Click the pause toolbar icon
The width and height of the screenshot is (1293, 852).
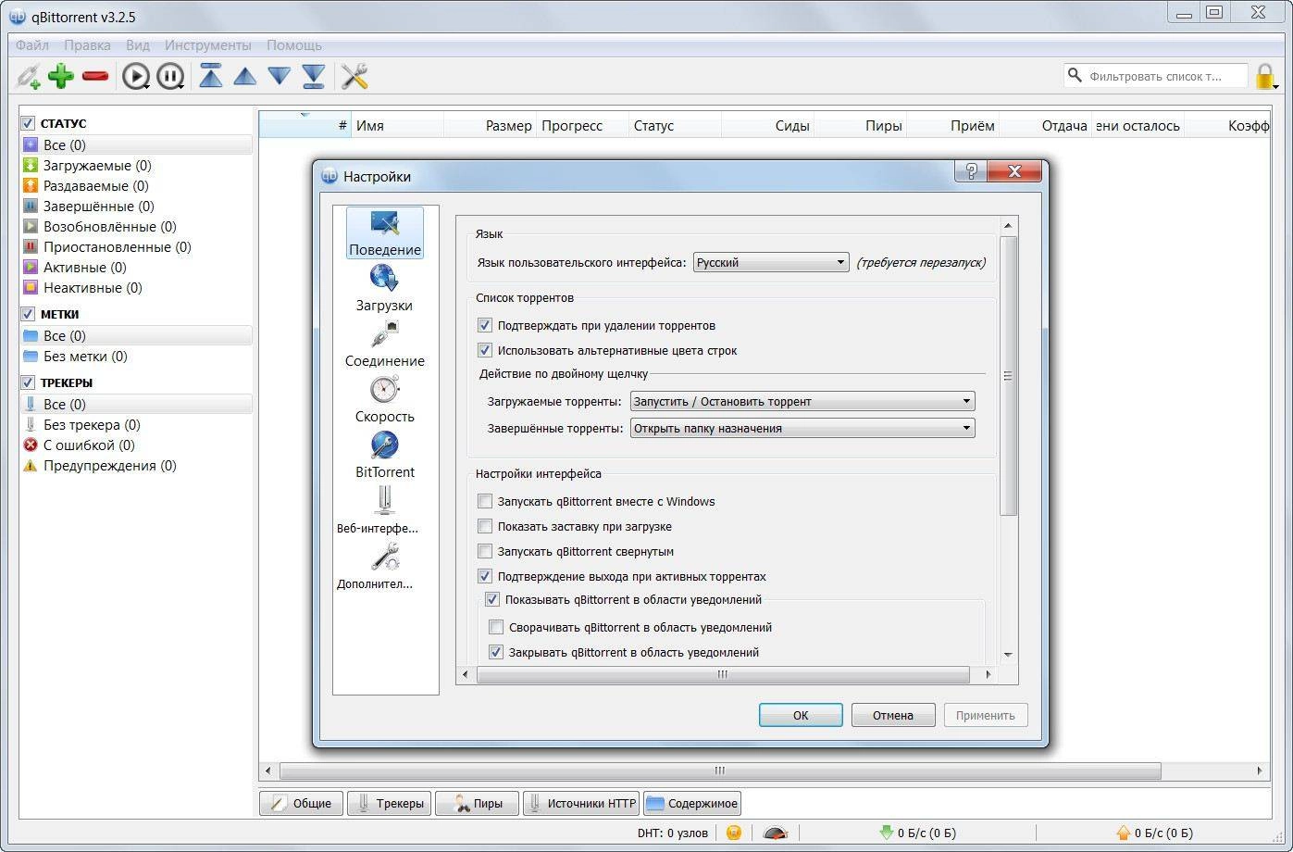[170, 77]
